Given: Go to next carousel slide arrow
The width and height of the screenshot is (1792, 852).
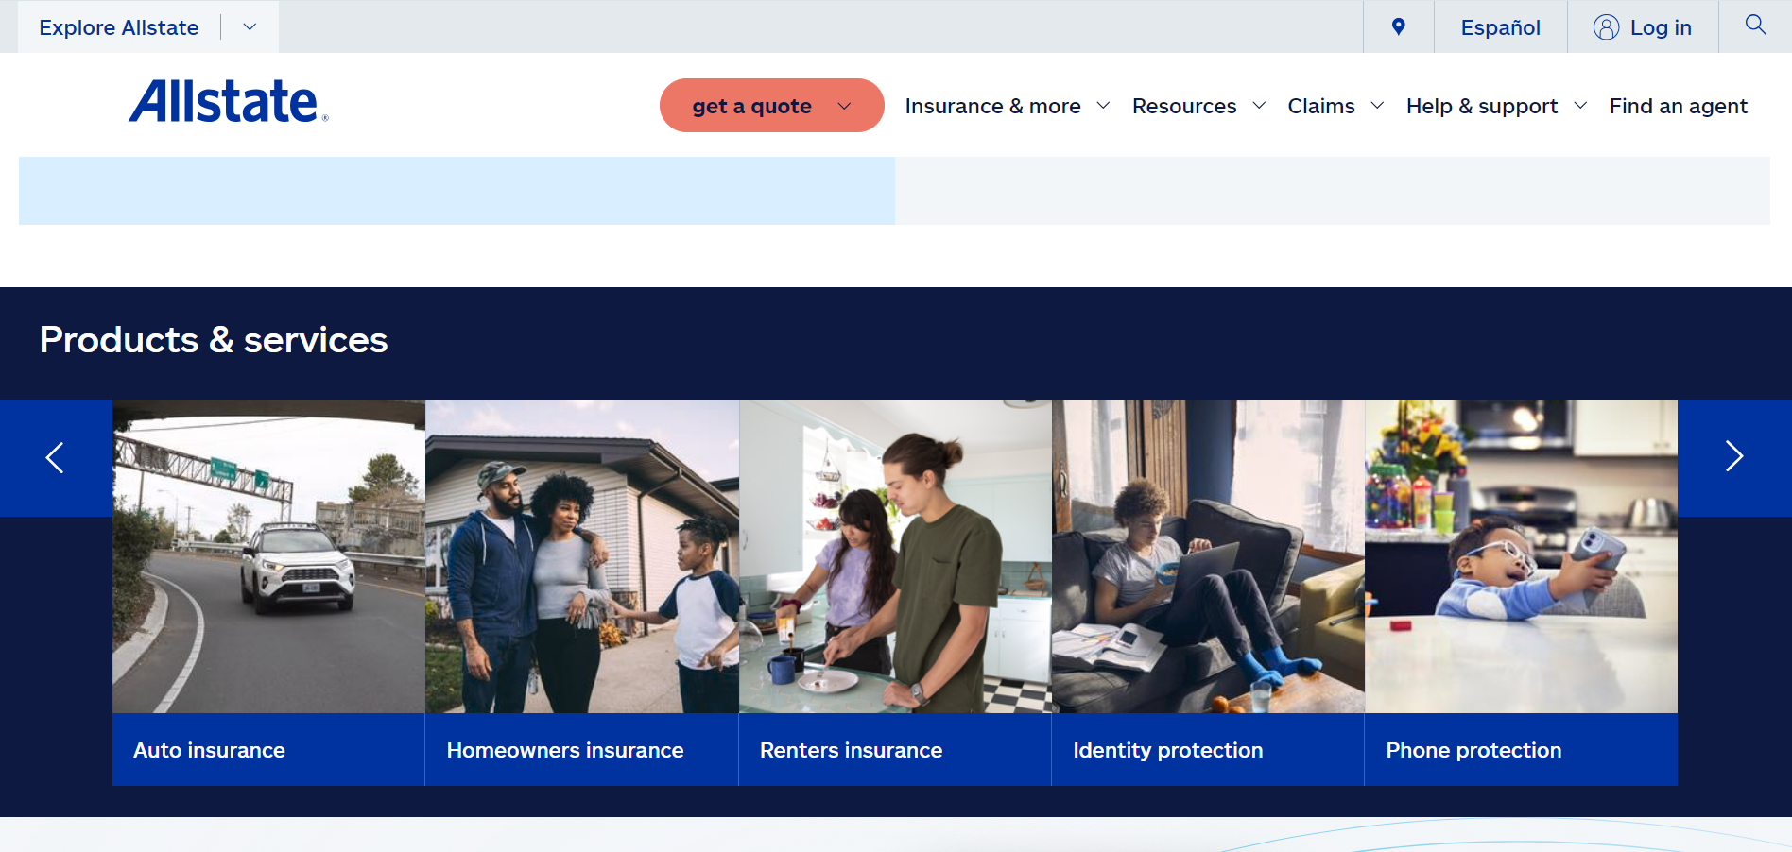Looking at the screenshot, I should (x=1733, y=457).
